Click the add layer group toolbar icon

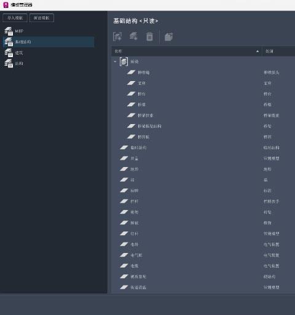(117, 37)
